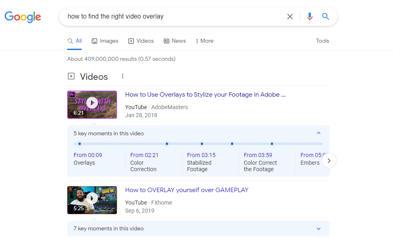Clear the search box with X icon
393x238 pixels.
pyautogui.click(x=290, y=17)
